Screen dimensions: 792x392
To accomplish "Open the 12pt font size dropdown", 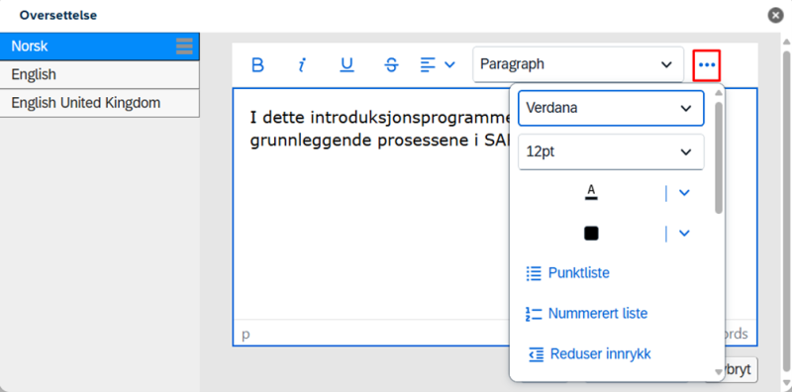I will pyautogui.click(x=611, y=152).
